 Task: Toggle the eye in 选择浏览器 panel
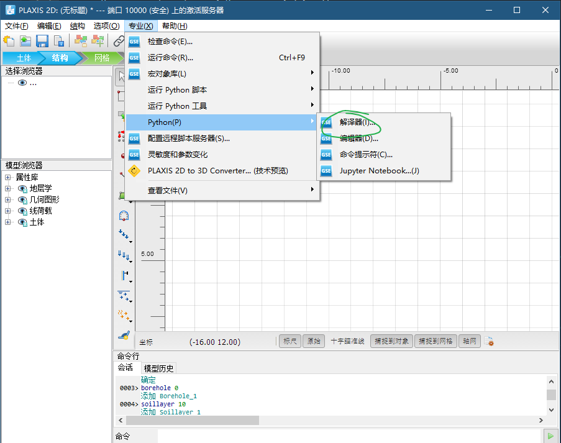[x=22, y=83]
